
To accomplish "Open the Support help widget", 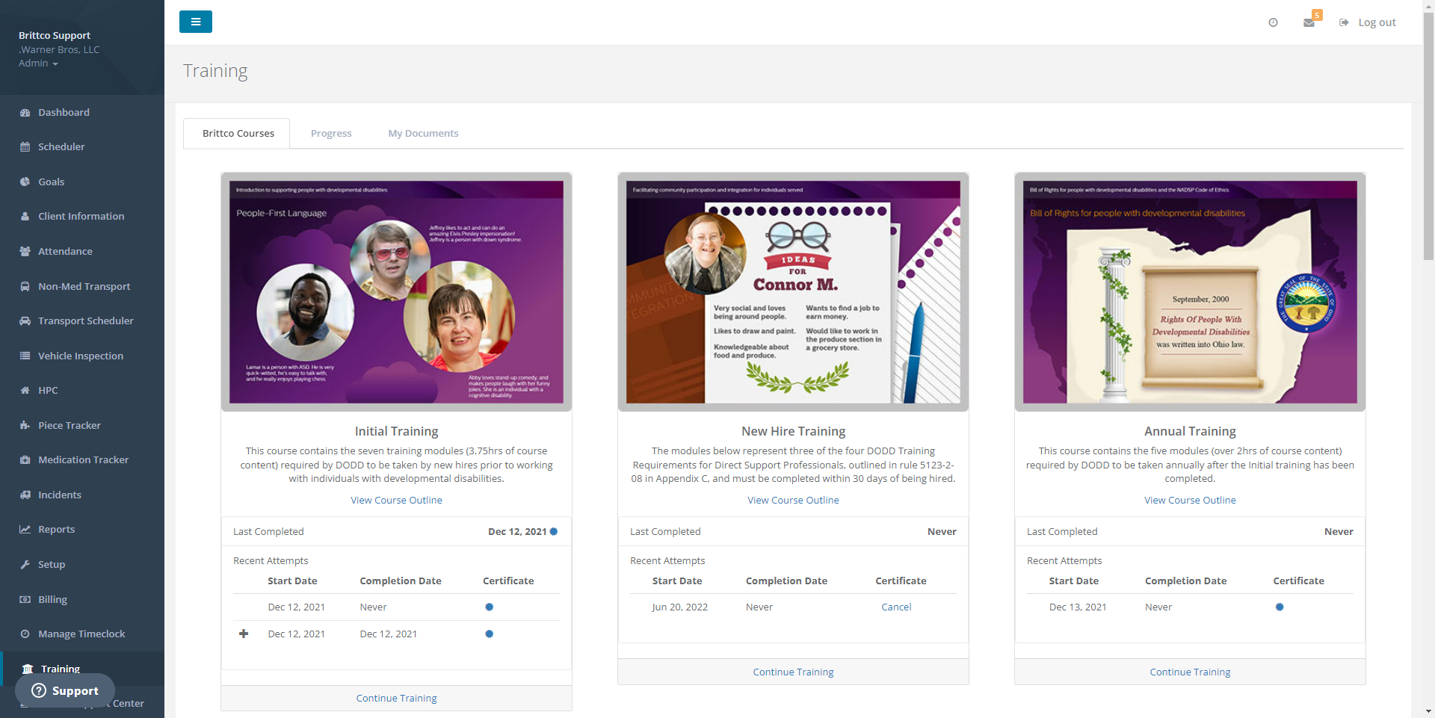I will coord(65,691).
